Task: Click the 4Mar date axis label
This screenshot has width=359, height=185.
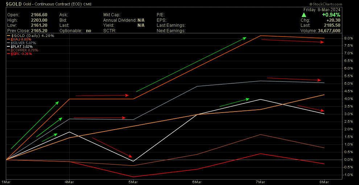Action: coord(69,182)
